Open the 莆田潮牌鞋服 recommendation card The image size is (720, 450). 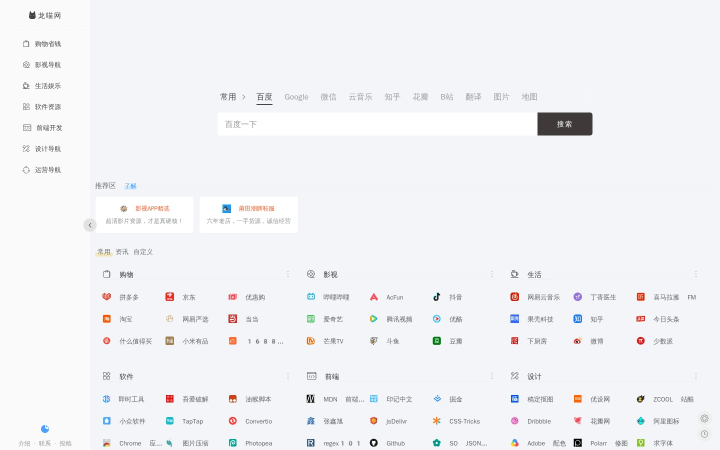[x=248, y=214]
